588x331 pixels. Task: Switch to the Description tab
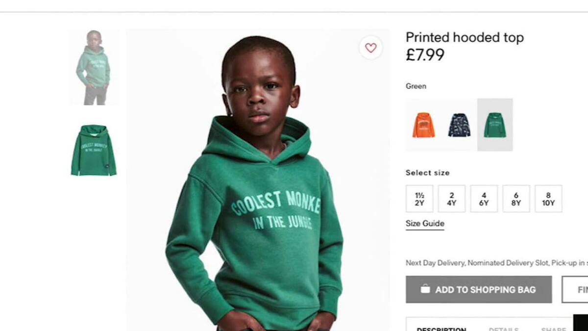(x=441, y=328)
